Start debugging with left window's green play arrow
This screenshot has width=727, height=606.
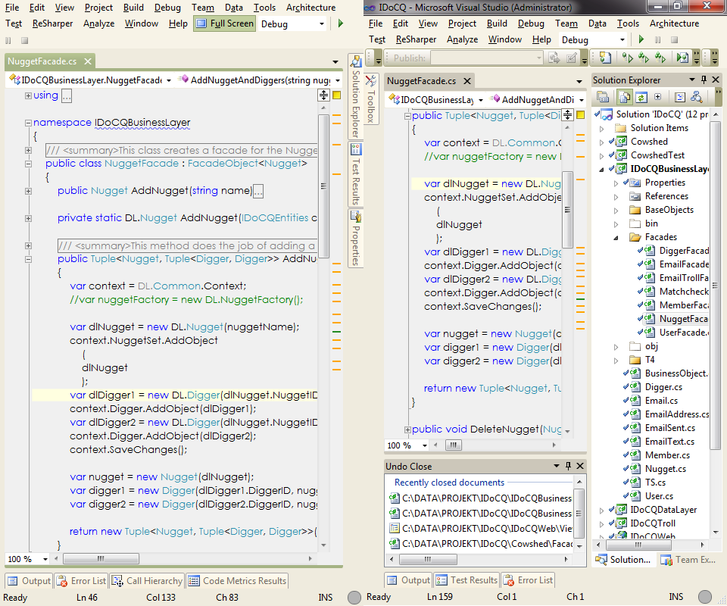[341, 23]
